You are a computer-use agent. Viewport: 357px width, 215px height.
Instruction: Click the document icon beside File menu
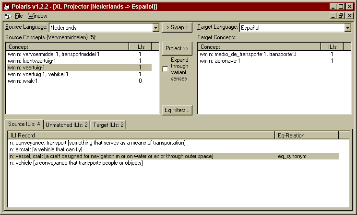point(7,16)
